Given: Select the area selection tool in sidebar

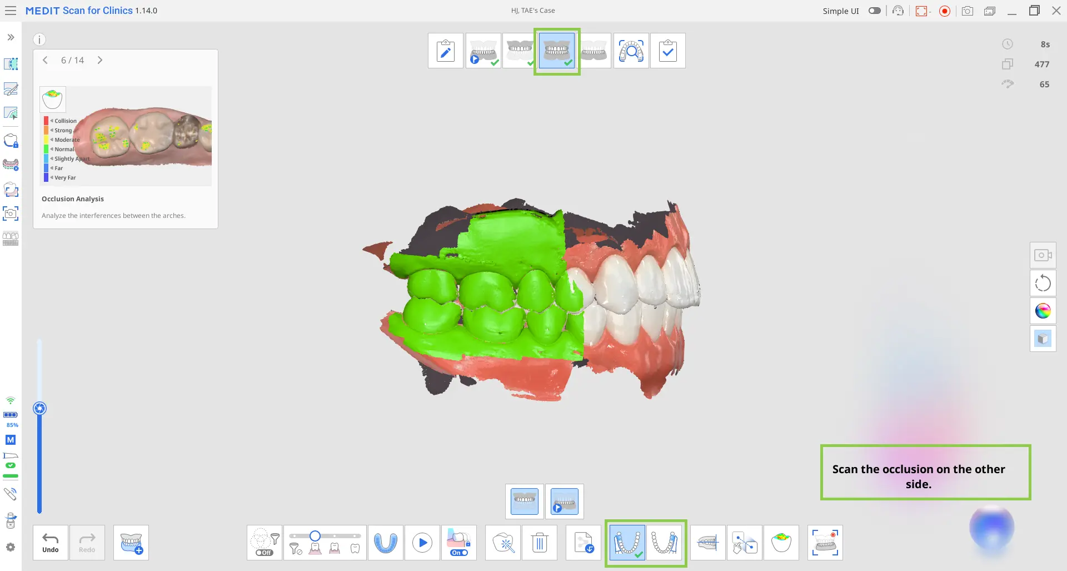Looking at the screenshot, I should tap(11, 64).
